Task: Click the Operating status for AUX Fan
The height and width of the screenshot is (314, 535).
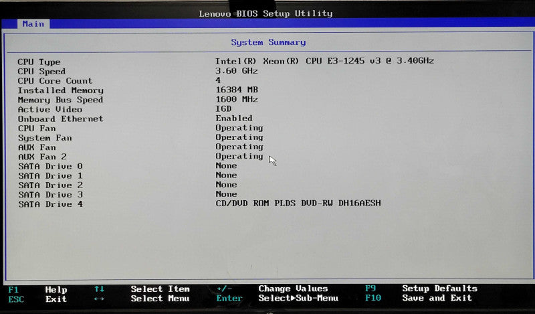Action: [x=239, y=147]
